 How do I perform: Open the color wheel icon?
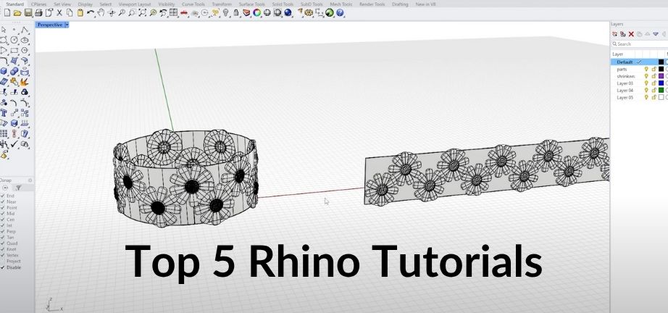coord(257,13)
